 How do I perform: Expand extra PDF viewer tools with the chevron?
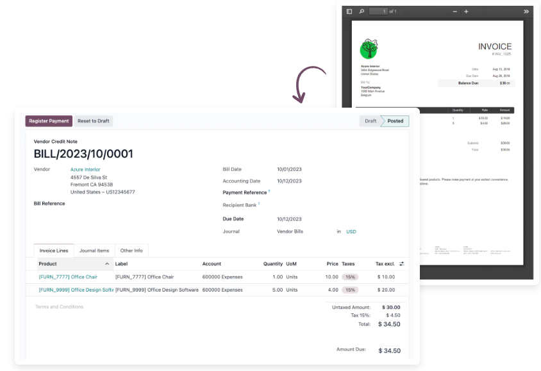coord(526,11)
